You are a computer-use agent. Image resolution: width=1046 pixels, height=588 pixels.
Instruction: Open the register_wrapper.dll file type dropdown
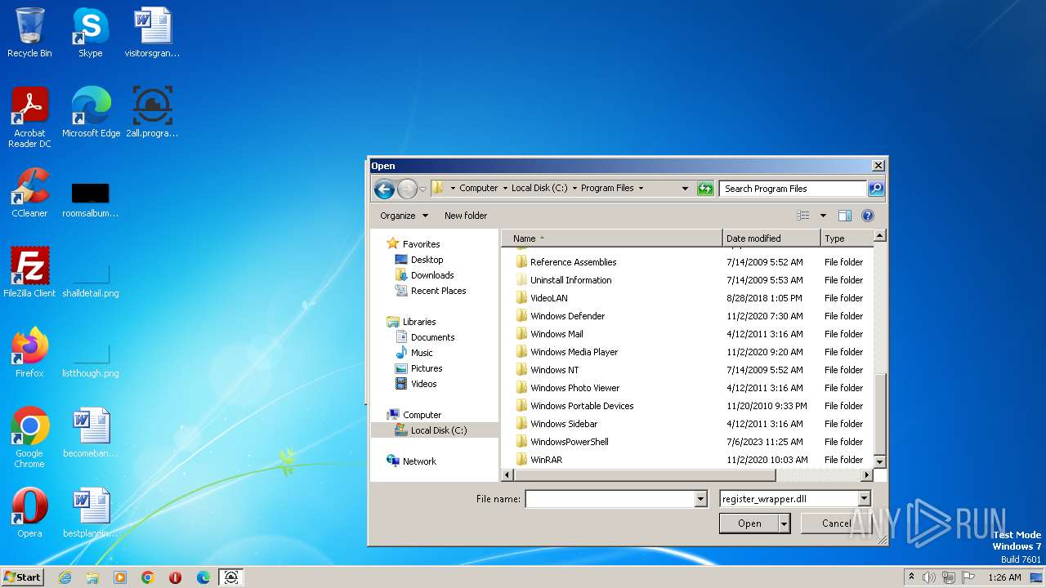coord(864,499)
